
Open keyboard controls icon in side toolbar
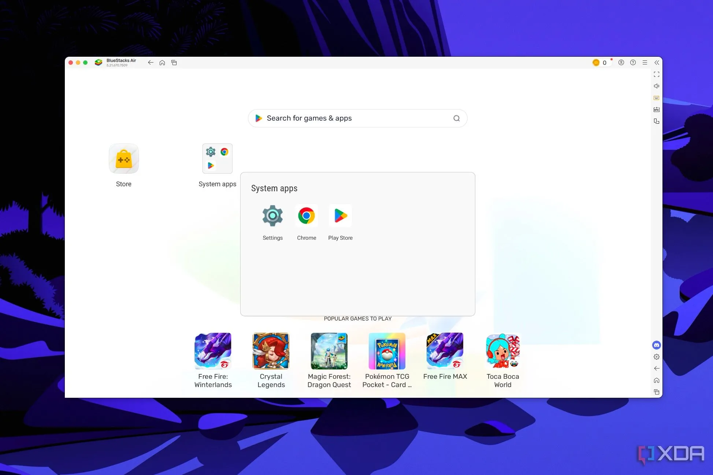click(x=657, y=98)
